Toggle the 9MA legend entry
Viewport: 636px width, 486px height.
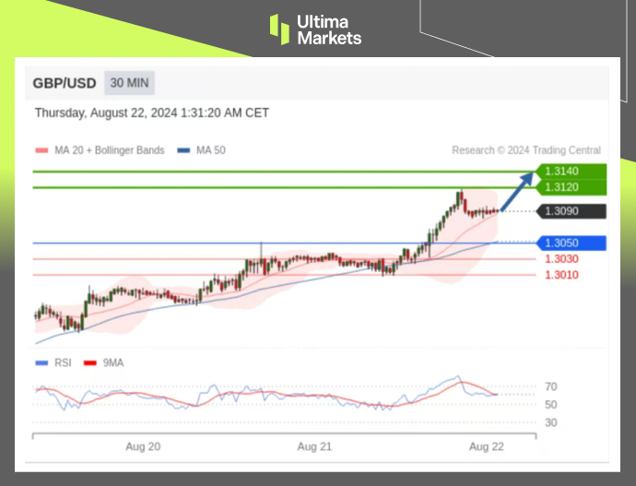point(103,362)
